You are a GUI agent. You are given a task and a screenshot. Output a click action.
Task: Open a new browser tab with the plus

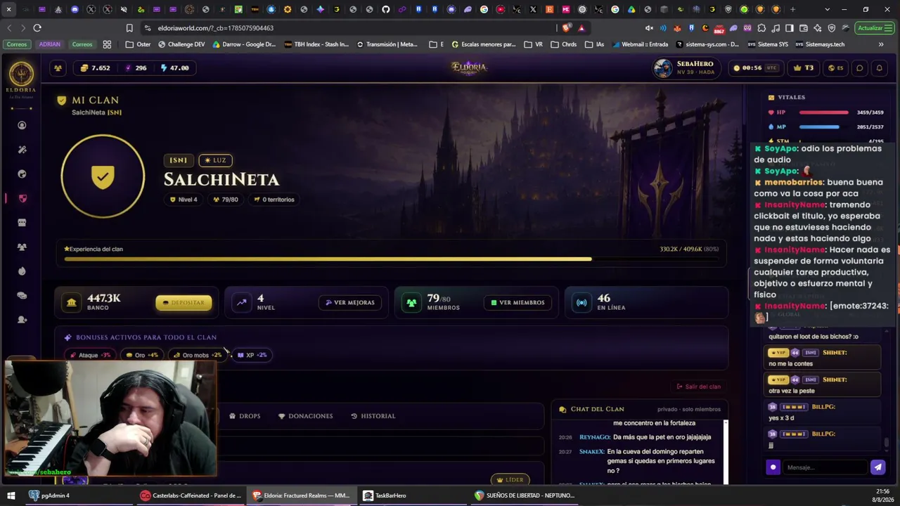click(792, 10)
